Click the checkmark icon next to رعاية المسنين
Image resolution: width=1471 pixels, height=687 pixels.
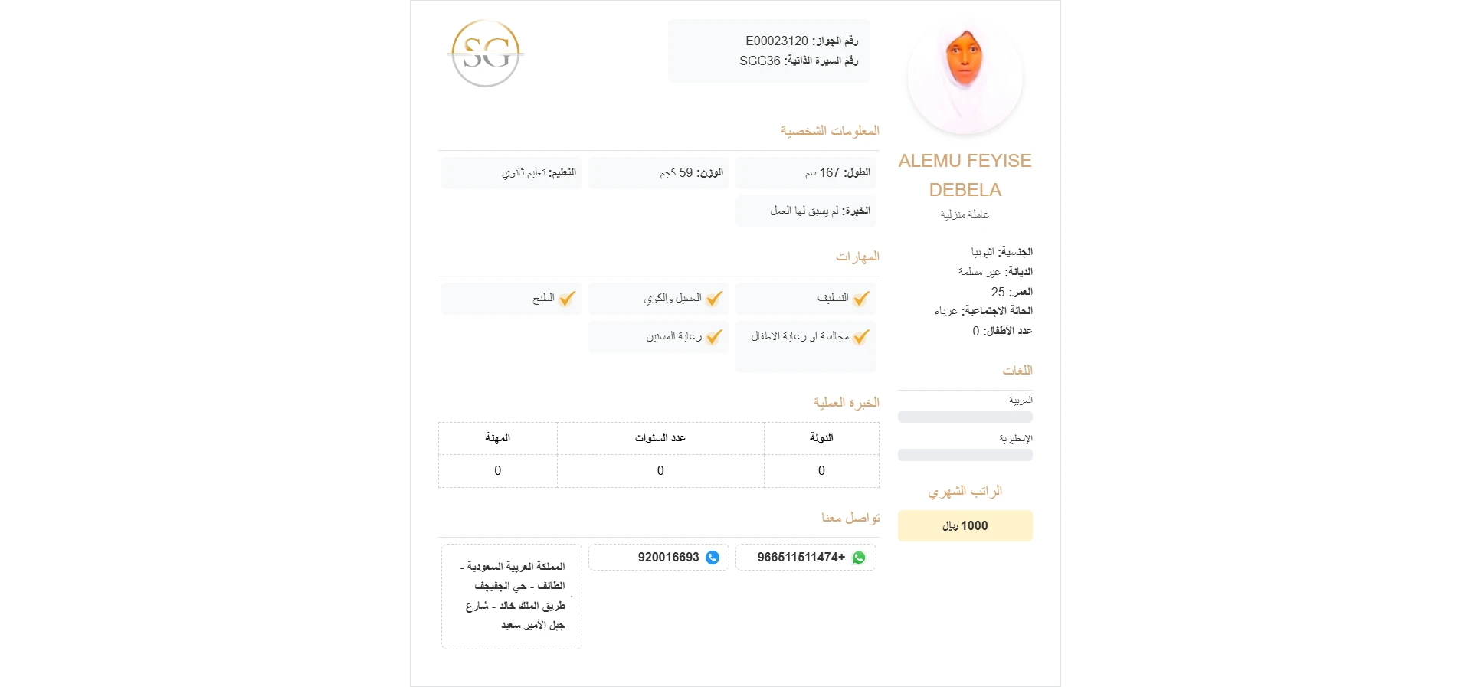pos(714,337)
